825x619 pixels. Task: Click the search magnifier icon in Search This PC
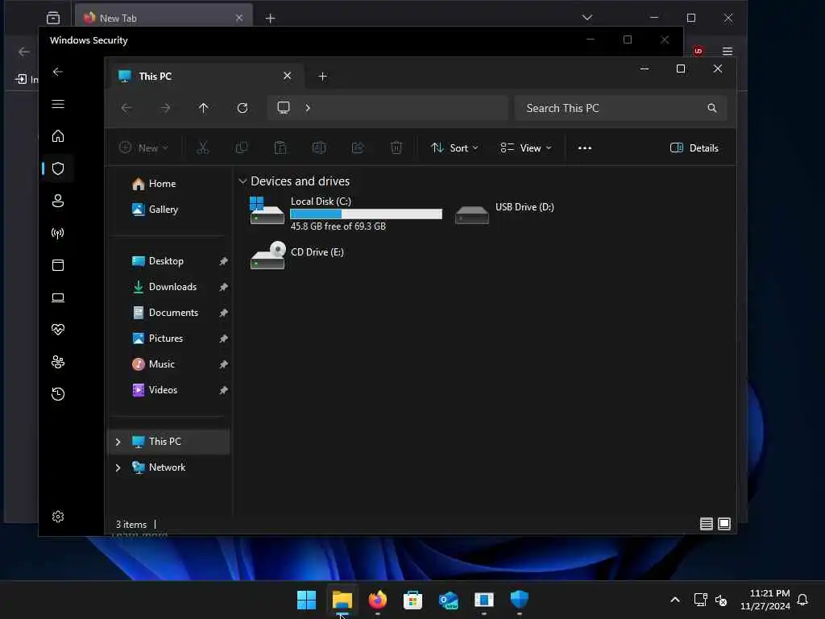[x=712, y=108]
